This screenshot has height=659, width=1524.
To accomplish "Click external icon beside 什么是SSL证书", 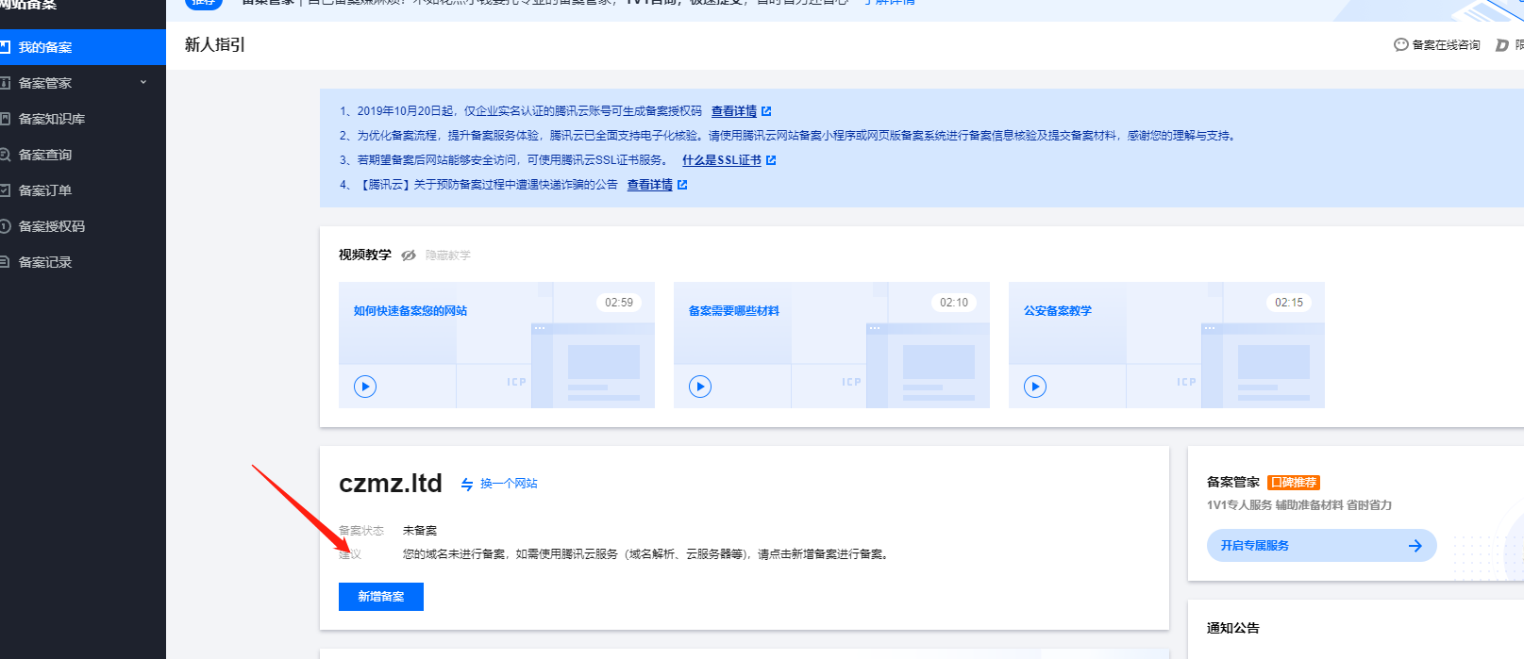I will pyautogui.click(x=771, y=160).
